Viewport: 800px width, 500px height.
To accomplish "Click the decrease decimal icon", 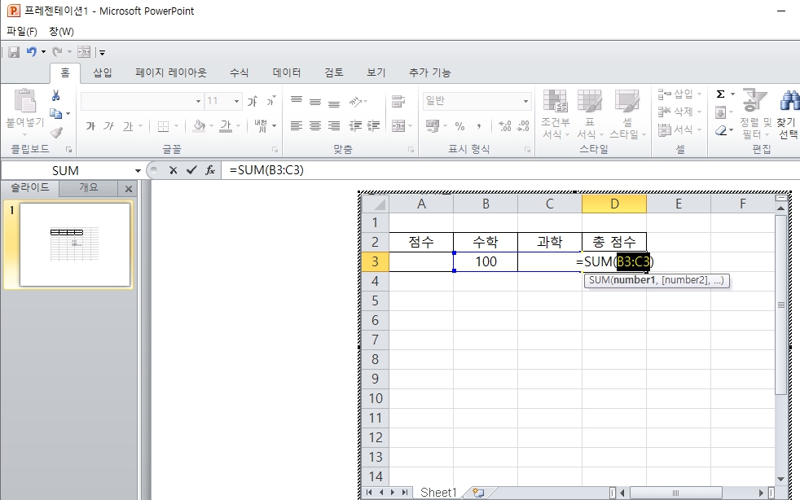I will 523,126.
